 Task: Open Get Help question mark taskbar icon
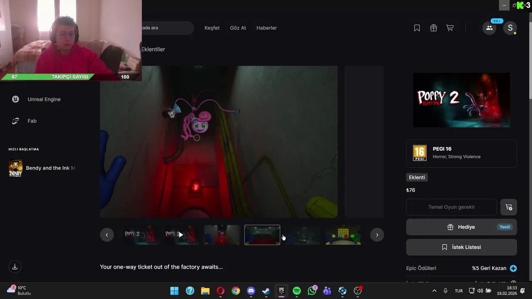(190, 291)
